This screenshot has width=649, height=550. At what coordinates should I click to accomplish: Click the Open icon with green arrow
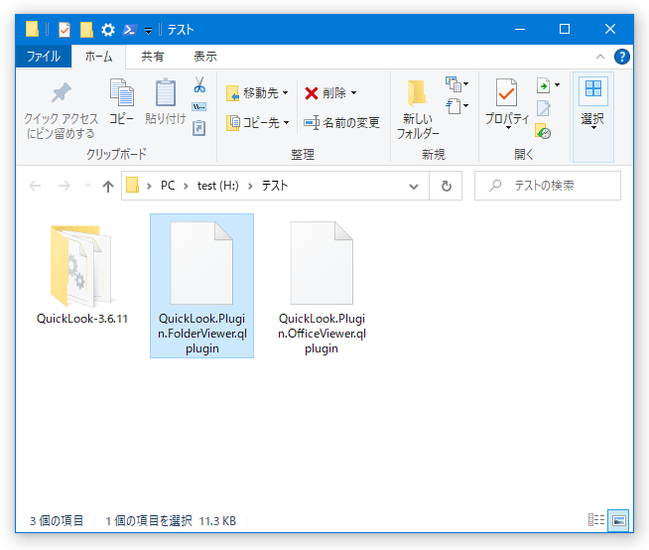pyautogui.click(x=543, y=85)
